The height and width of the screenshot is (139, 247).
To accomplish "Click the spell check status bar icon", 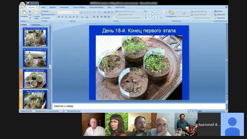I will (63, 111).
